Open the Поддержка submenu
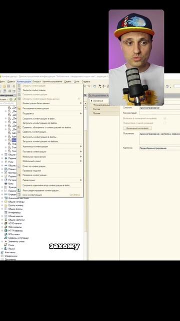The width and height of the screenshot is (180, 321). point(50,113)
